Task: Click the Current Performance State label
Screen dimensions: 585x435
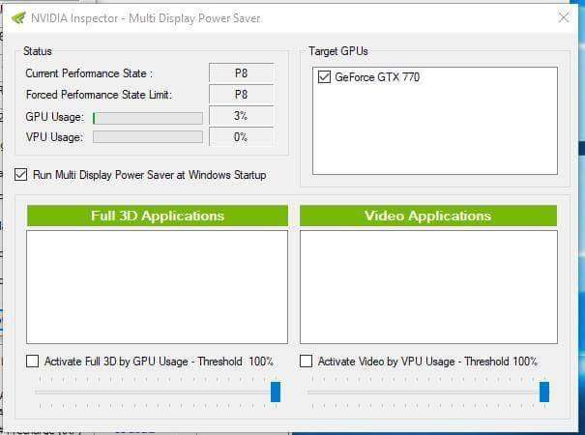Action: [89, 73]
